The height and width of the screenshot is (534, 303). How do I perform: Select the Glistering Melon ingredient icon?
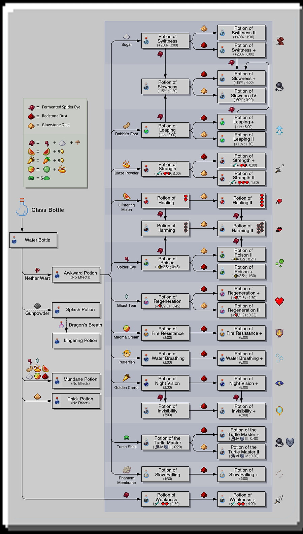127,196
